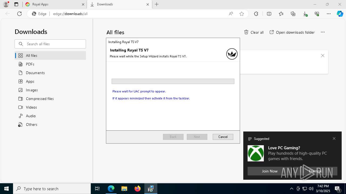Refresh the downloads page
The image size is (346, 194).
(x=19, y=14)
